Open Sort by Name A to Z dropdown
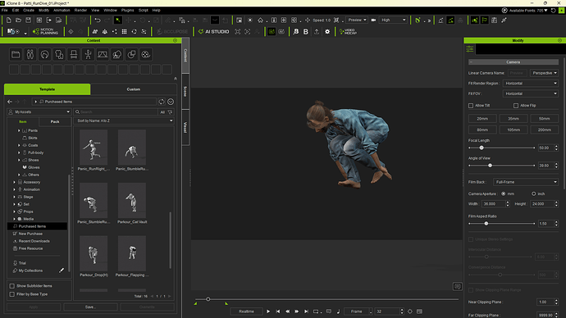The width and height of the screenshot is (566, 318). [x=124, y=120]
